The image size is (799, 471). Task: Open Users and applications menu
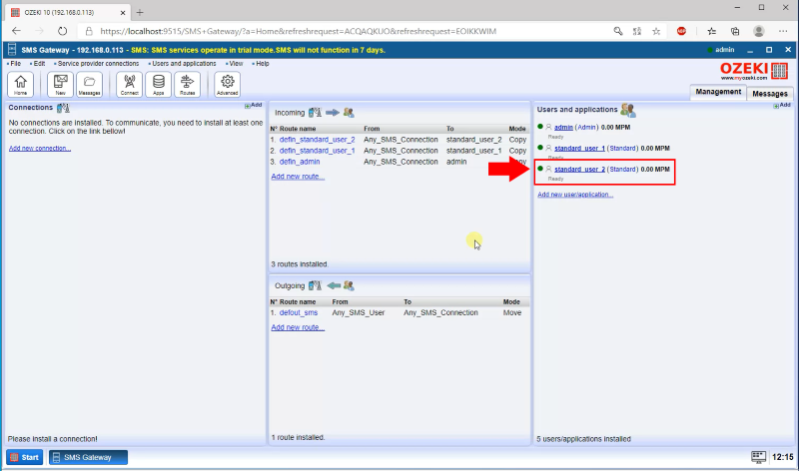183,64
